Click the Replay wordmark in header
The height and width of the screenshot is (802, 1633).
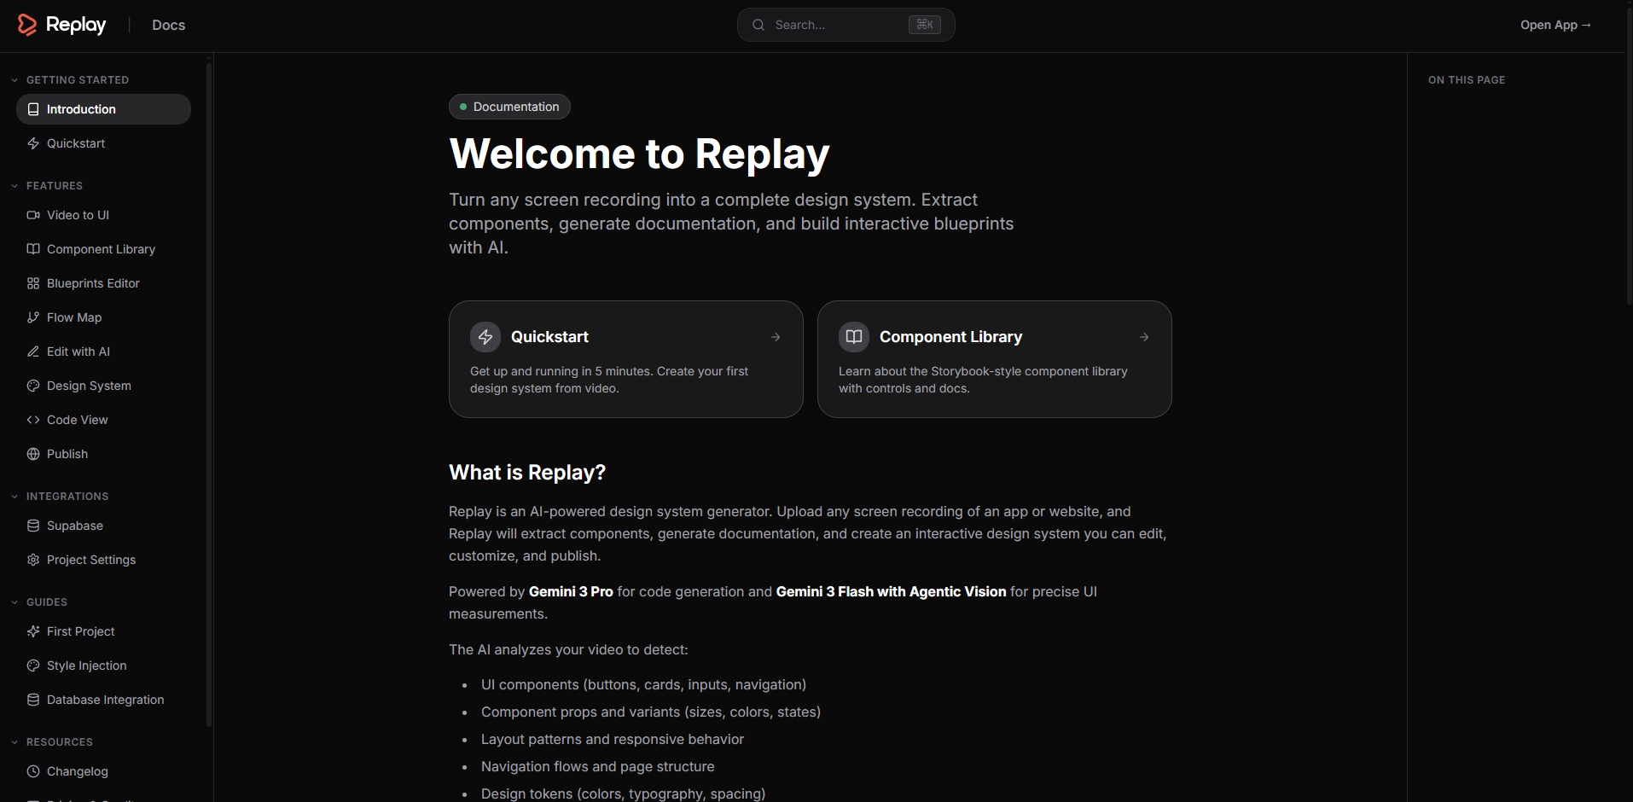pyautogui.click(x=76, y=25)
